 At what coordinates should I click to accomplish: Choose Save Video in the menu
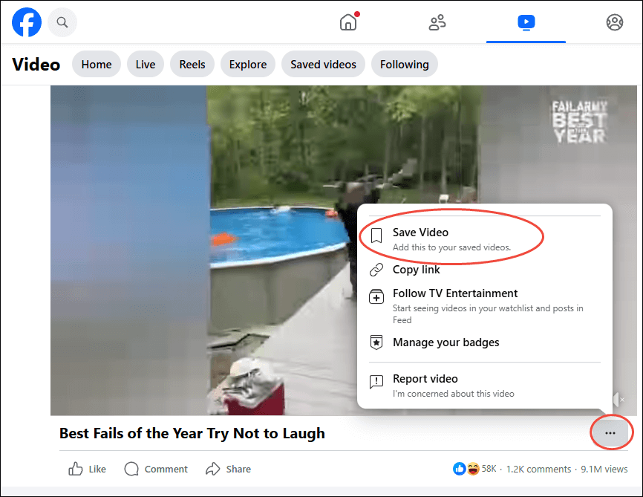click(484, 239)
